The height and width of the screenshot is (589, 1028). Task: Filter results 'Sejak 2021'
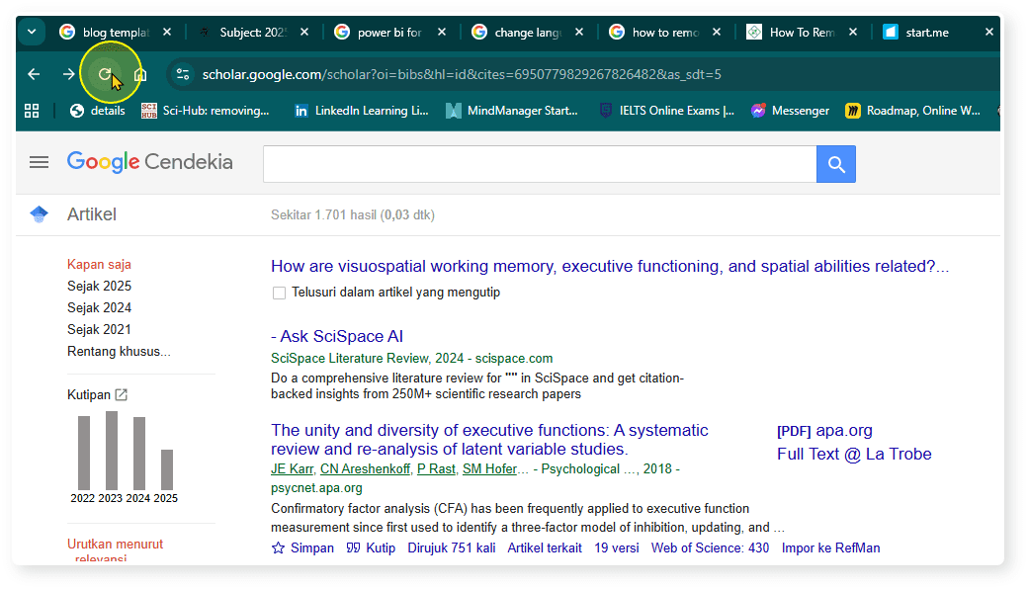99,329
